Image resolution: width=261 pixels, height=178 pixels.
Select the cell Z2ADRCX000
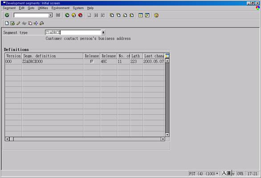(x=53, y=62)
